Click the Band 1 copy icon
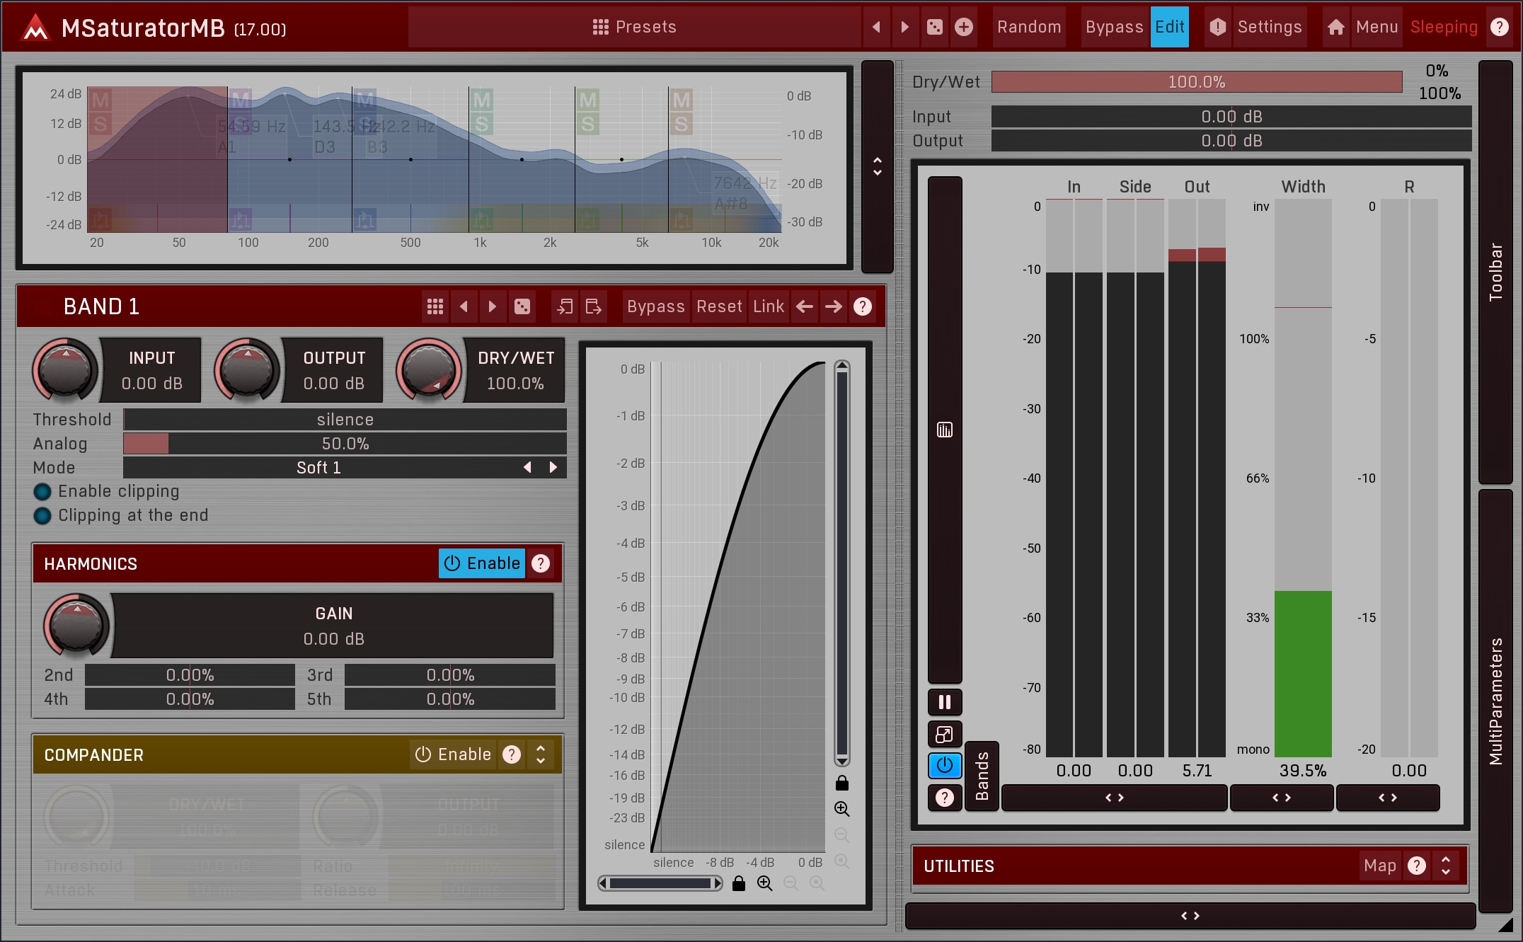Image resolution: width=1523 pixels, height=942 pixels. [x=565, y=306]
